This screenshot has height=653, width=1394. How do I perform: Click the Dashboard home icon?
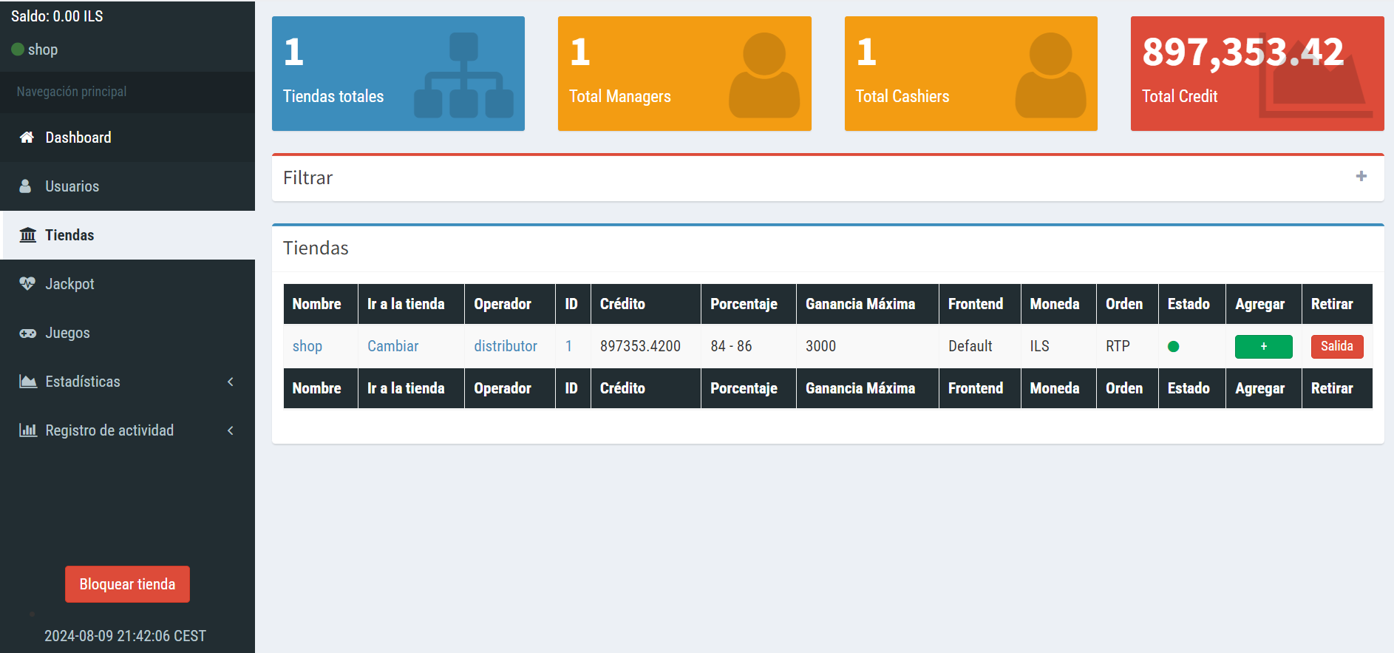[x=27, y=138]
